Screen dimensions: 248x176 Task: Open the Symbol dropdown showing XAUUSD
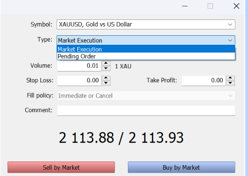tap(146, 24)
